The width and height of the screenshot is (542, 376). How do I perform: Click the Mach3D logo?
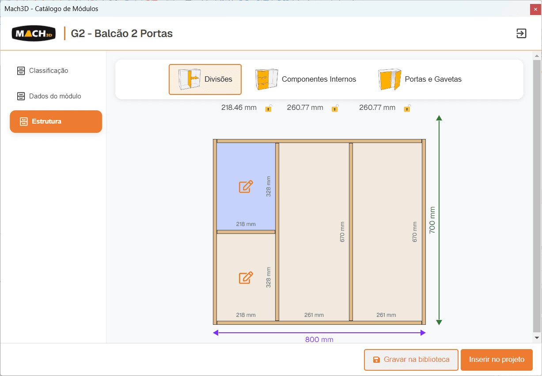34,33
